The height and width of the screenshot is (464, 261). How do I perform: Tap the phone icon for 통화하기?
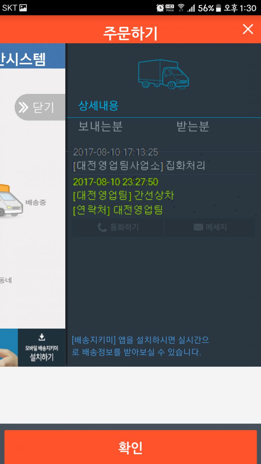tap(102, 228)
